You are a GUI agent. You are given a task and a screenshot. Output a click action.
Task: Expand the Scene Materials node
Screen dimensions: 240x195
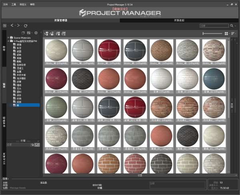click(8, 38)
